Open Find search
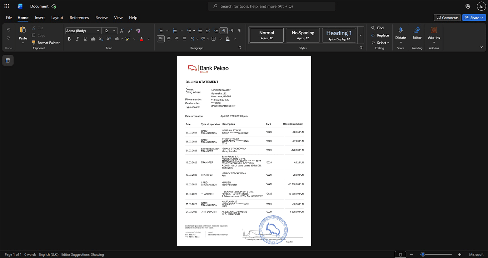The image size is (488, 258). click(x=377, y=28)
